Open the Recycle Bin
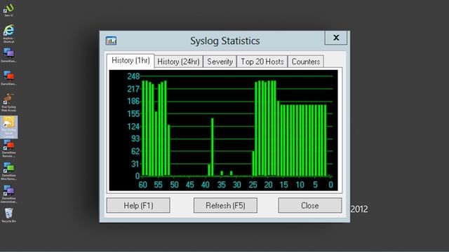Viewport: 449px width, 252px height. (x=8, y=215)
